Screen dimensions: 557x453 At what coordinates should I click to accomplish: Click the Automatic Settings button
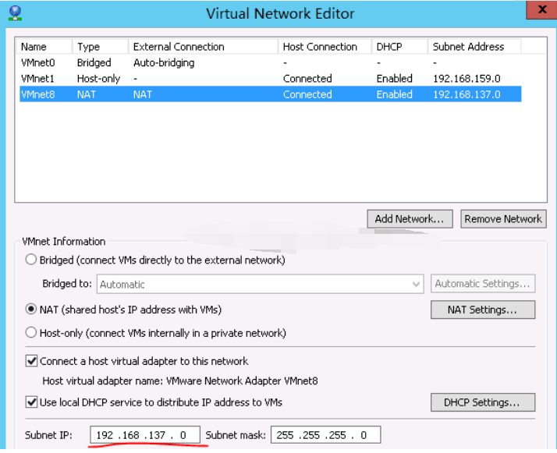point(483,283)
